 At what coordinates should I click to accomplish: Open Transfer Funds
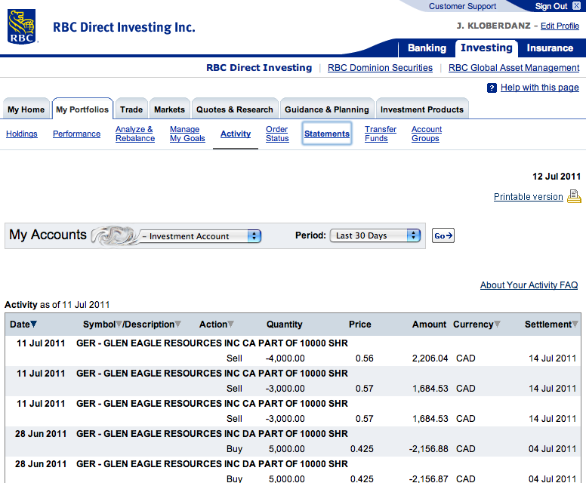point(381,134)
